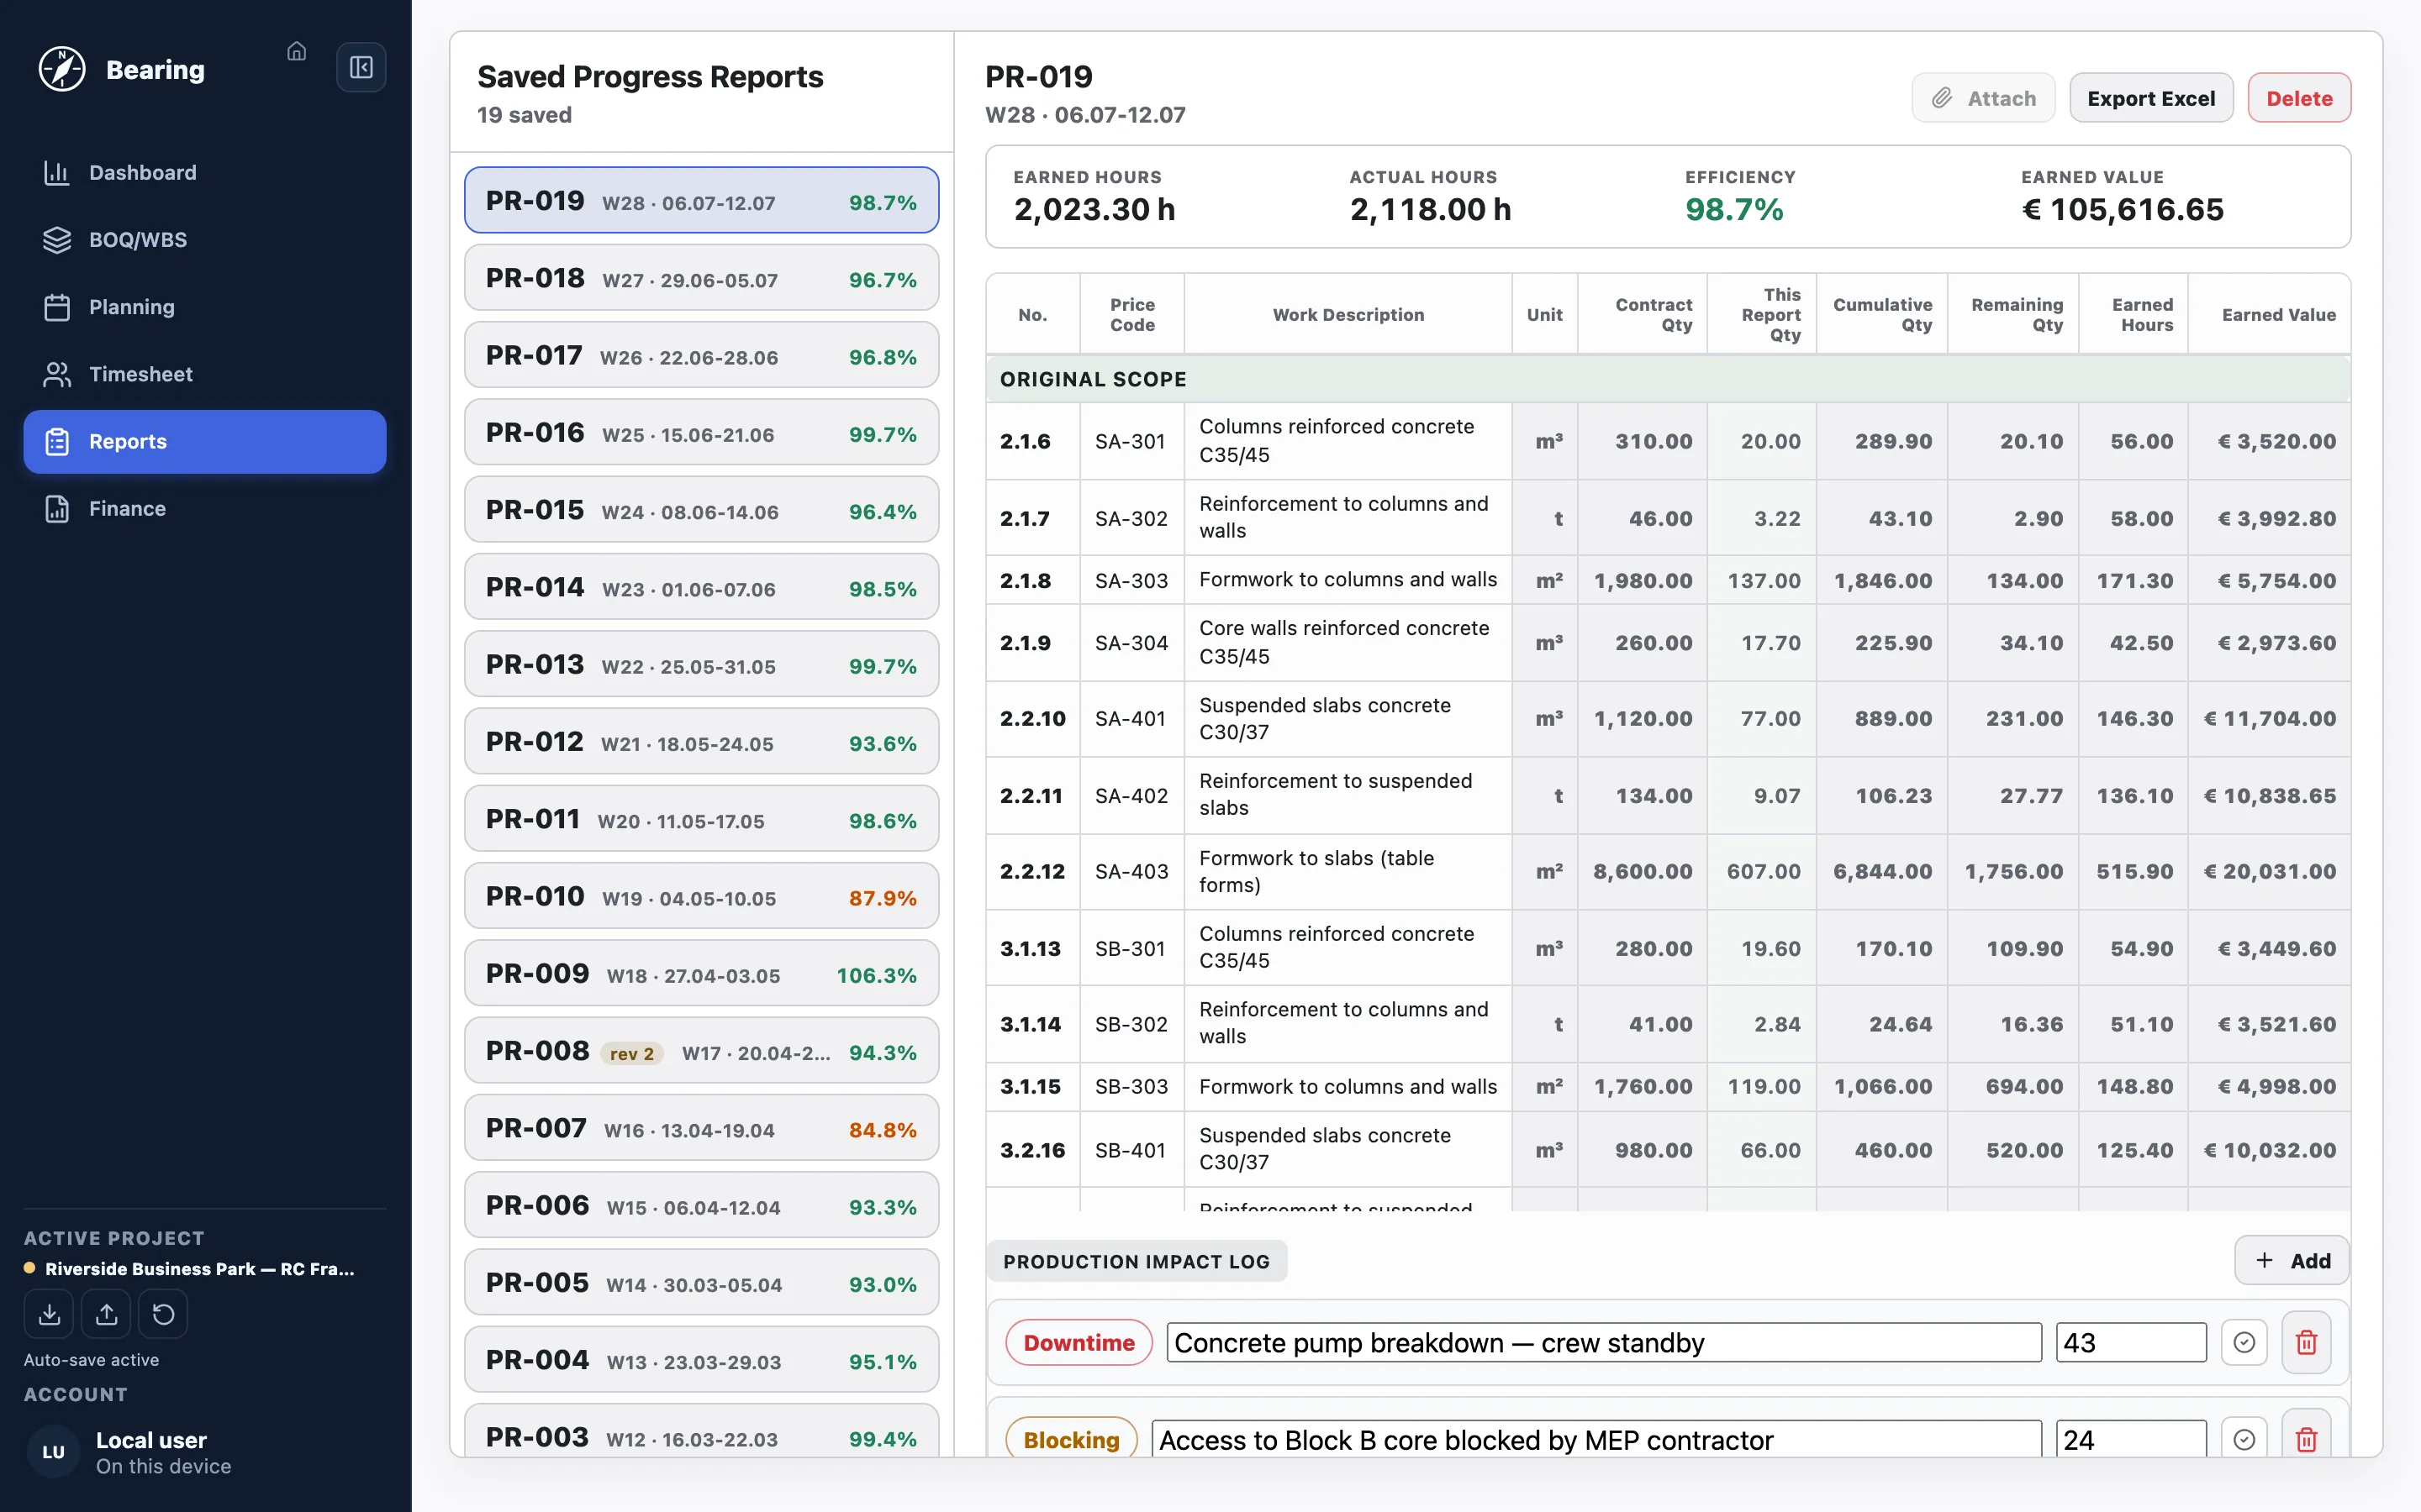Go to BOQ/WBS section
The image size is (2421, 1512).
click(x=205, y=239)
